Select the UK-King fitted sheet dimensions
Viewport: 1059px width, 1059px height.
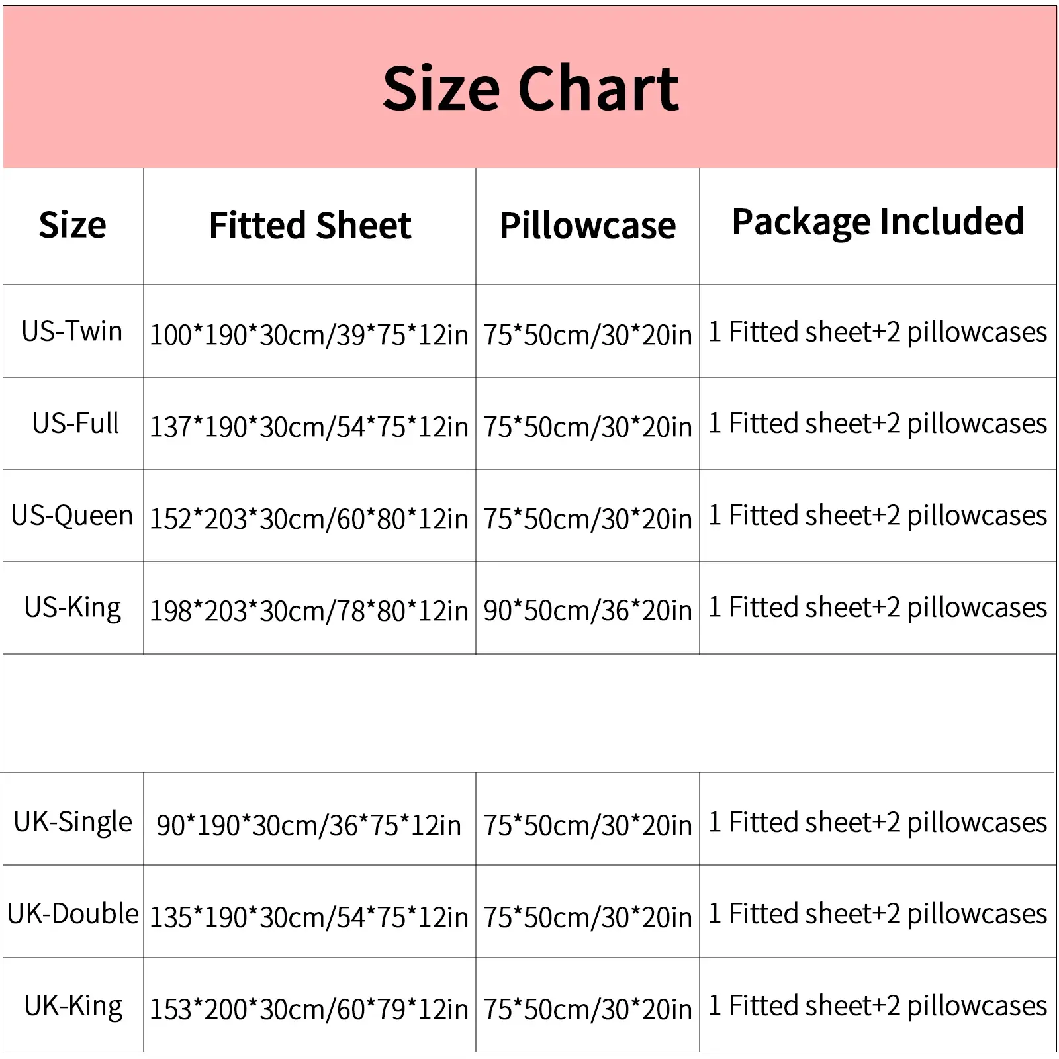coord(309,1009)
